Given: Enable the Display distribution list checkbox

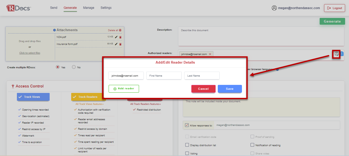Looking at the screenshot, I should [187, 145].
